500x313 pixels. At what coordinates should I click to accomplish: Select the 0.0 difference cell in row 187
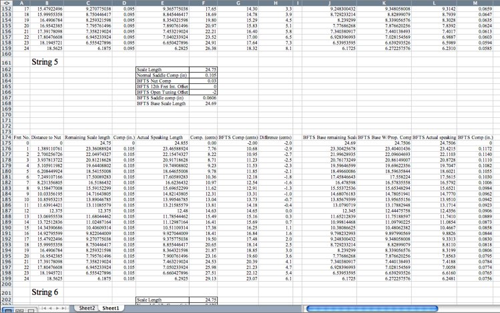(276, 211)
